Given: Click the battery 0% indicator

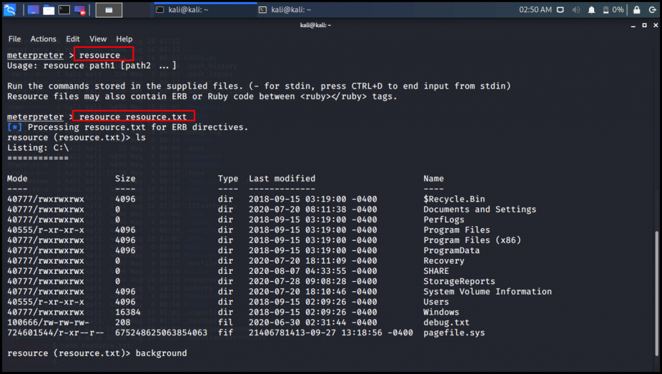Looking at the screenshot, I should point(611,10).
